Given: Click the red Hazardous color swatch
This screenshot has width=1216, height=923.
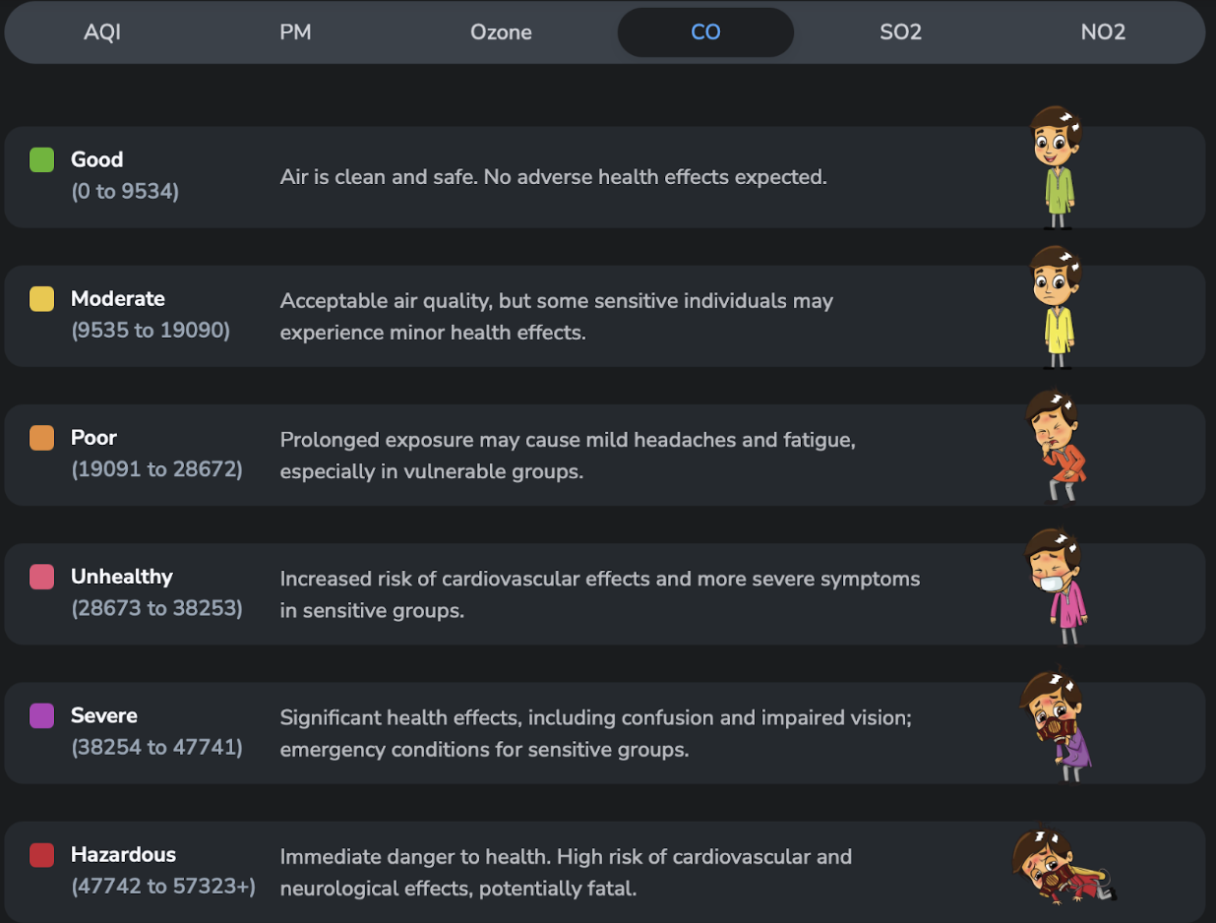Looking at the screenshot, I should (x=41, y=855).
